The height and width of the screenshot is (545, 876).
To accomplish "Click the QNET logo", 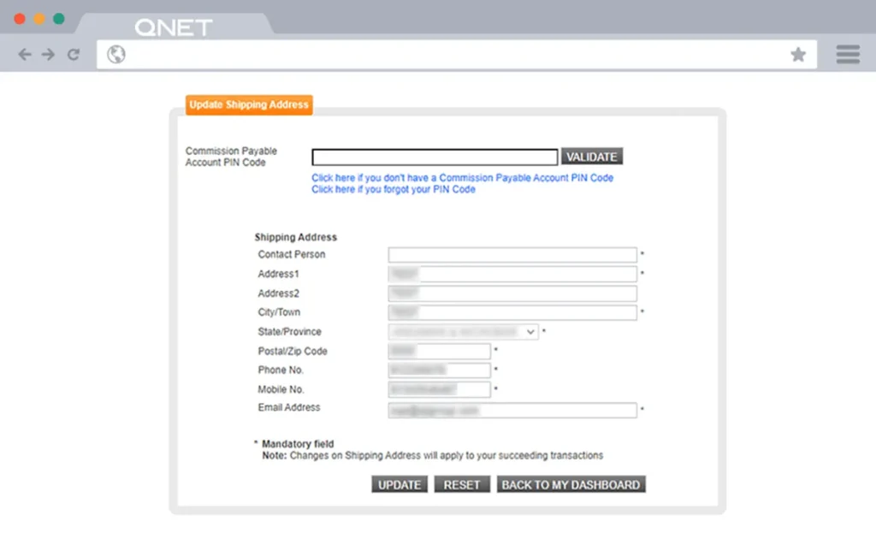I will [x=173, y=27].
